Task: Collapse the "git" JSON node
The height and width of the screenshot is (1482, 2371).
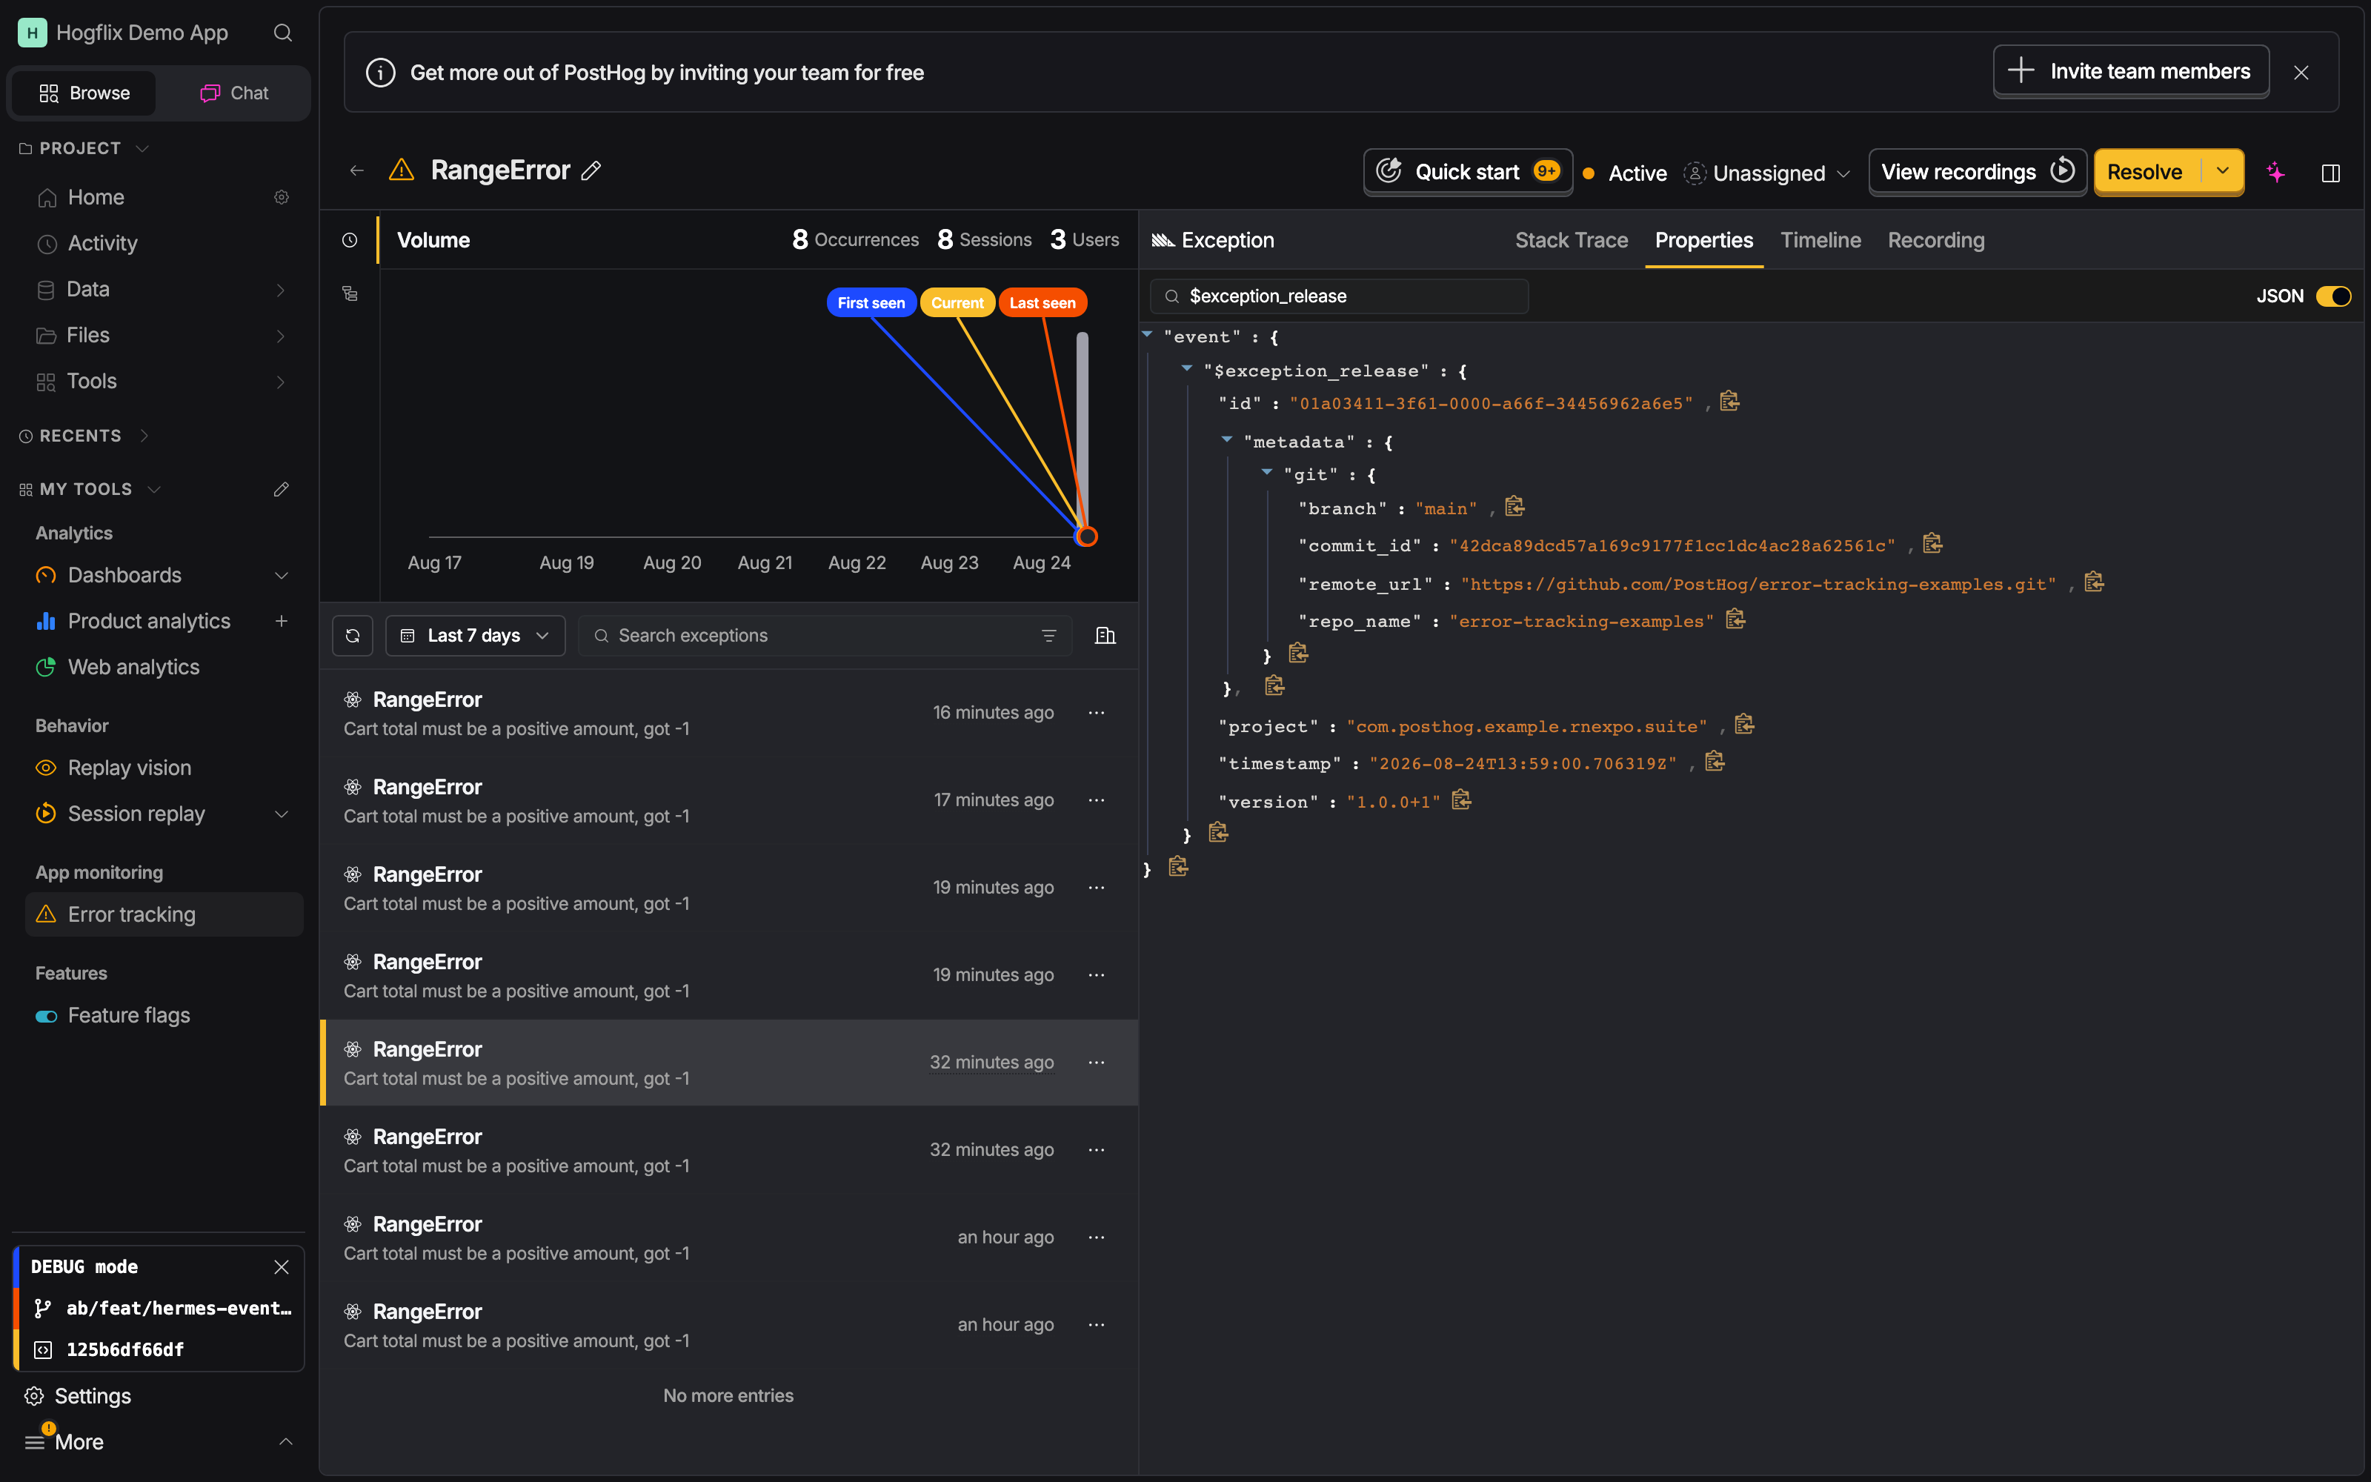Action: click(1267, 473)
